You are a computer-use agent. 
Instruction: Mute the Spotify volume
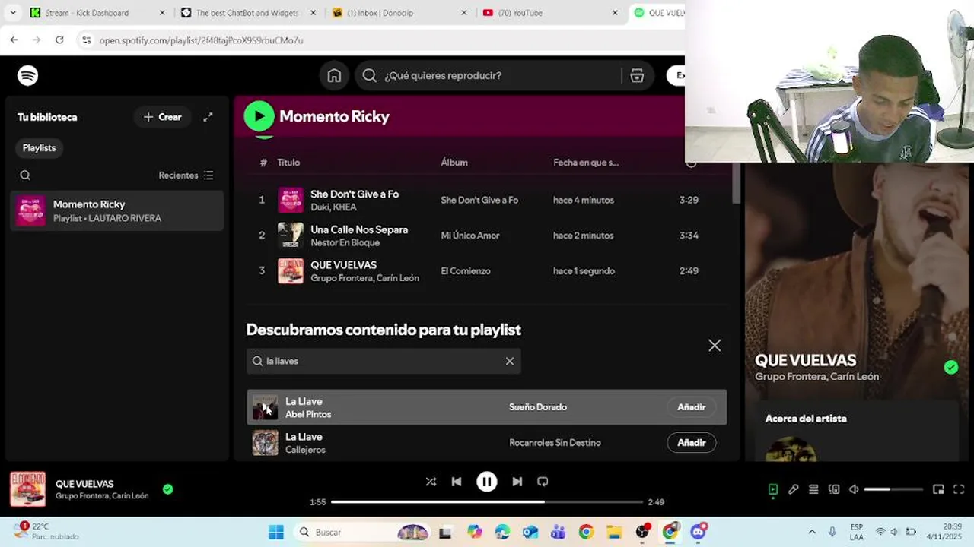(854, 489)
